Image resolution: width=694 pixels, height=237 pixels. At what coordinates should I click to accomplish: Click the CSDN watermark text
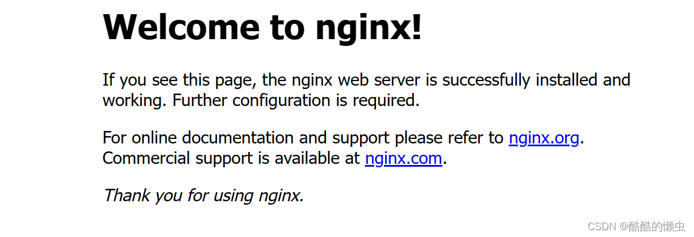(636, 227)
